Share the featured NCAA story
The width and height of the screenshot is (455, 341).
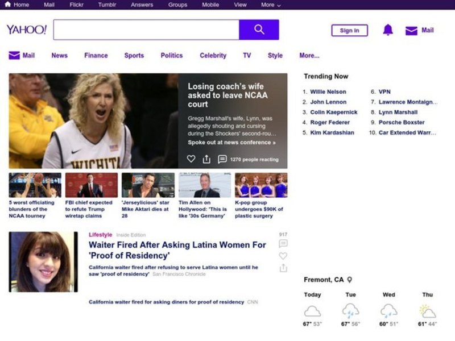click(x=206, y=159)
